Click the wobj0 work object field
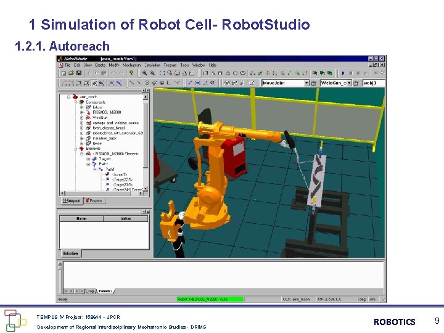444x333 pixels. pos(374,83)
